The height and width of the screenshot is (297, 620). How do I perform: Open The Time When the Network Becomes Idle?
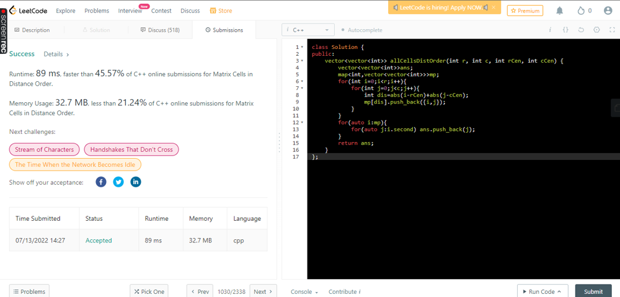(75, 164)
